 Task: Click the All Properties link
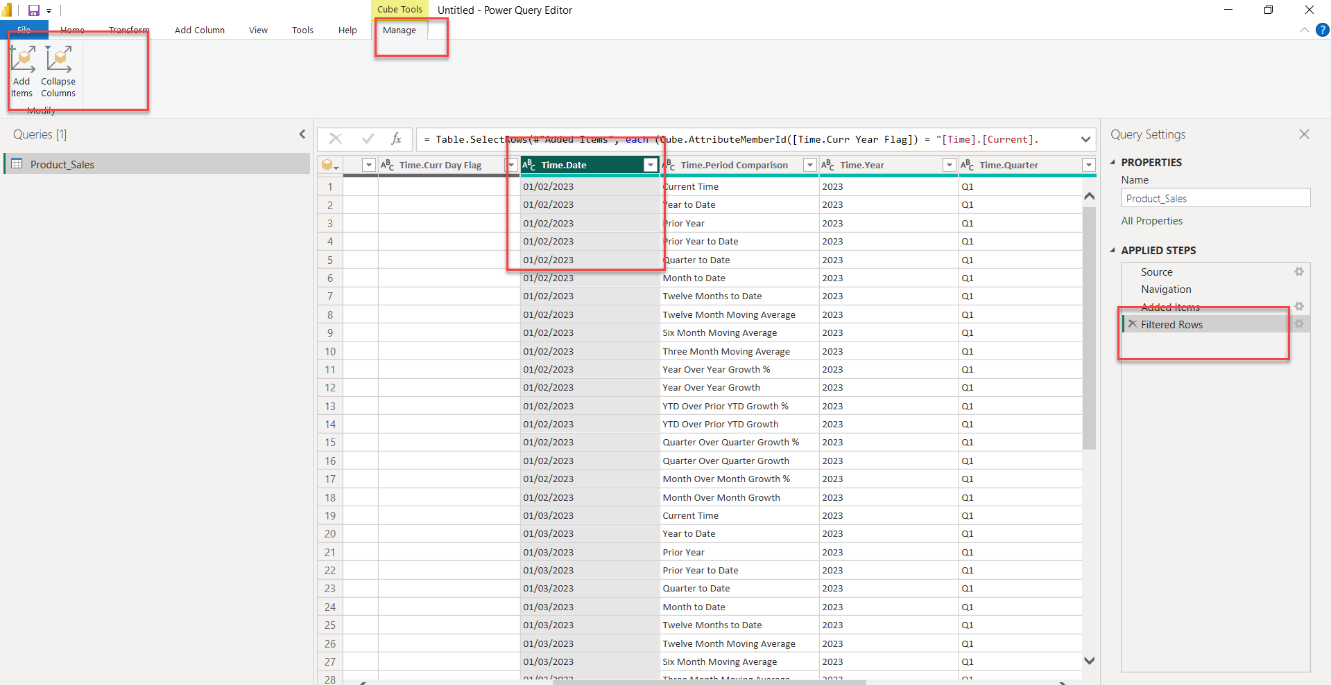click(1152, 221)
